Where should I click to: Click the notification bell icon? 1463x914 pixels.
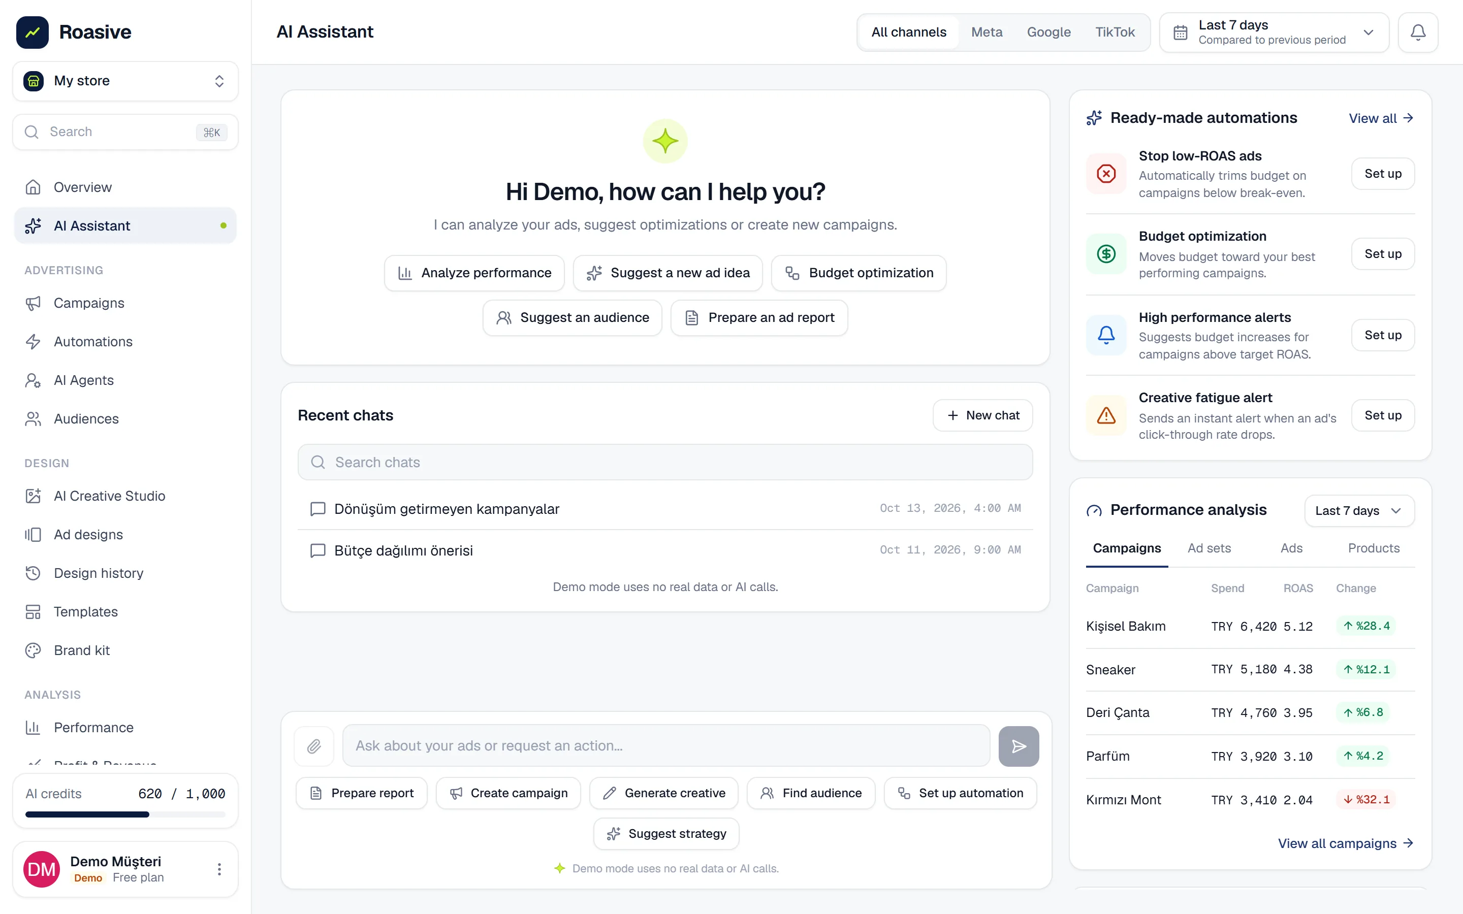point(1418,32)
